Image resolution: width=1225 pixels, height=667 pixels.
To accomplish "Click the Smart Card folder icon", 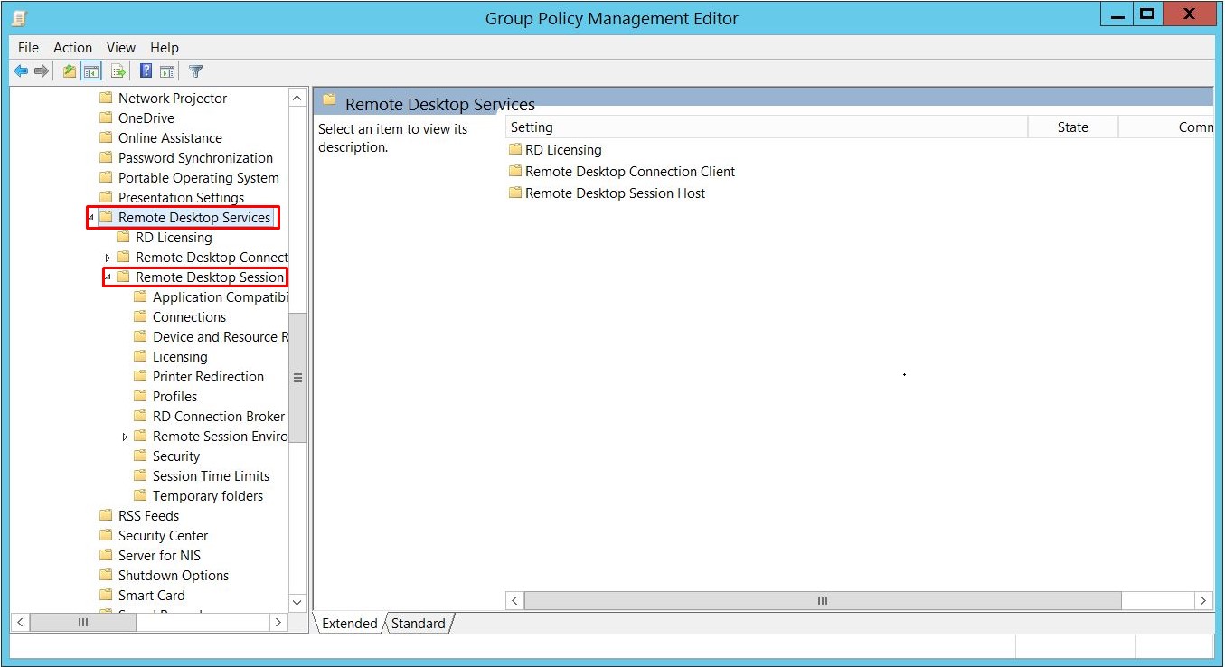I will point(106,595).
